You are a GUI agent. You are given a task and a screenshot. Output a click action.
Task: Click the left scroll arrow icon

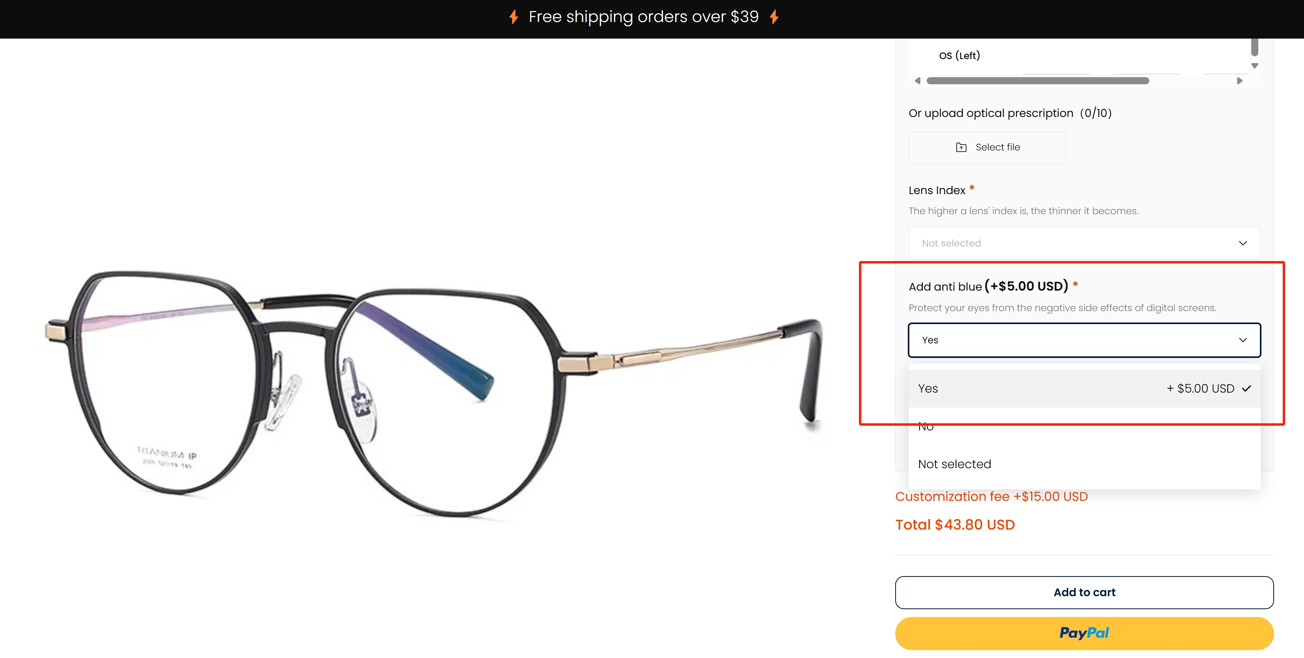pyautogui.click(x=917, y=81)
